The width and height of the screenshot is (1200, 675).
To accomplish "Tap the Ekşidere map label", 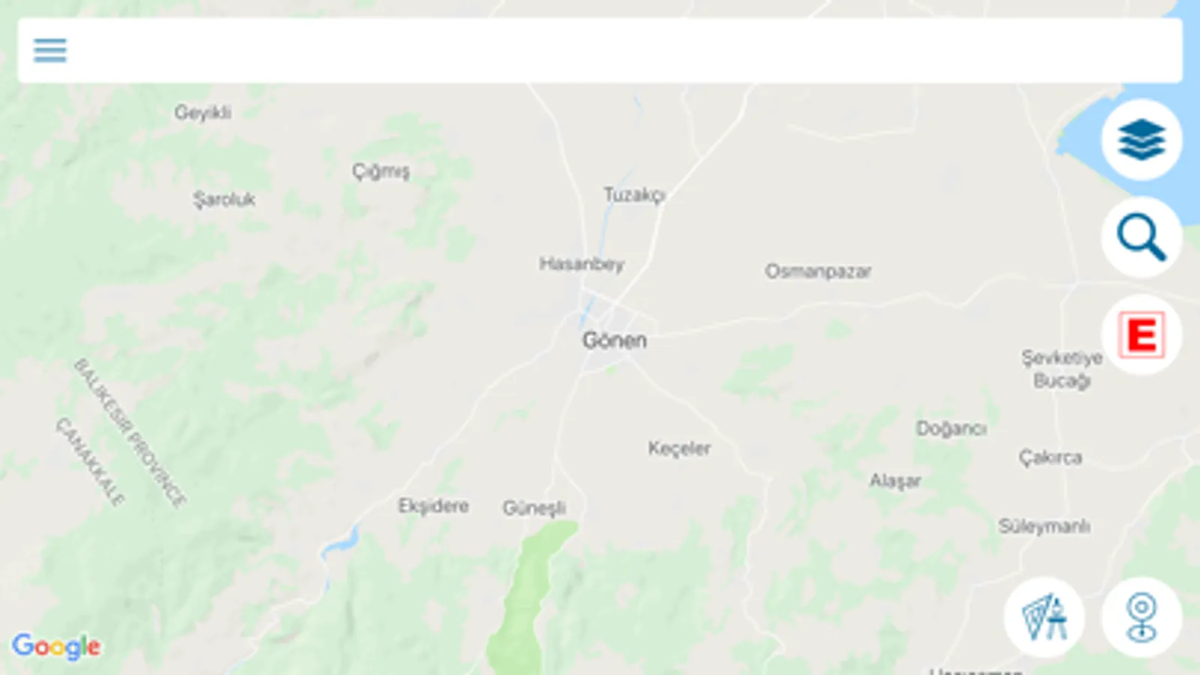I will 433,506.
